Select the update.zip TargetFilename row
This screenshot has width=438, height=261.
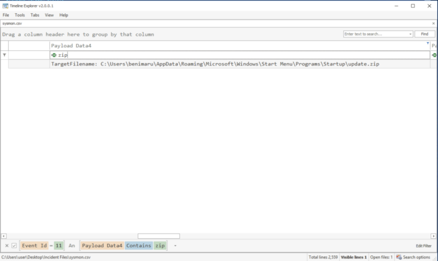point(215,64)
